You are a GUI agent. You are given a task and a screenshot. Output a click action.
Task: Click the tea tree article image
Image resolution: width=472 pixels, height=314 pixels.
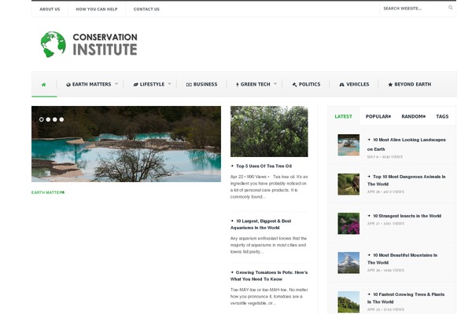[269, 131]
